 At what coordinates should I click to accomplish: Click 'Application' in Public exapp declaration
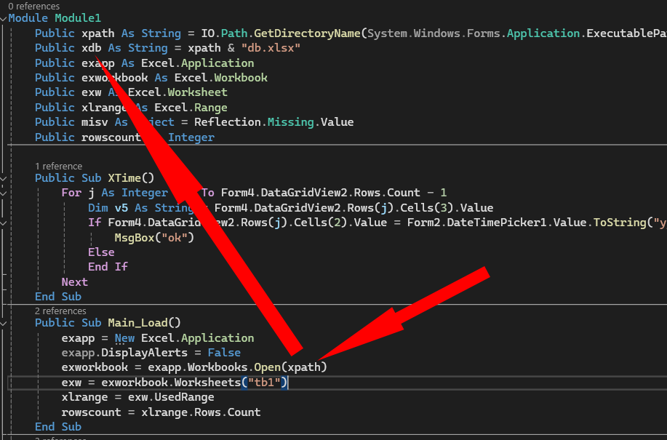217,63
